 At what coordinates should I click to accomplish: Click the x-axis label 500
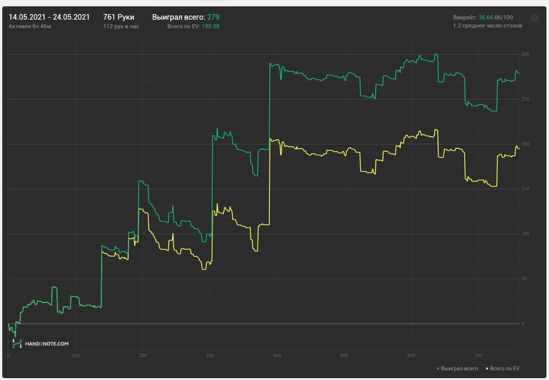(x=344, y=356)
